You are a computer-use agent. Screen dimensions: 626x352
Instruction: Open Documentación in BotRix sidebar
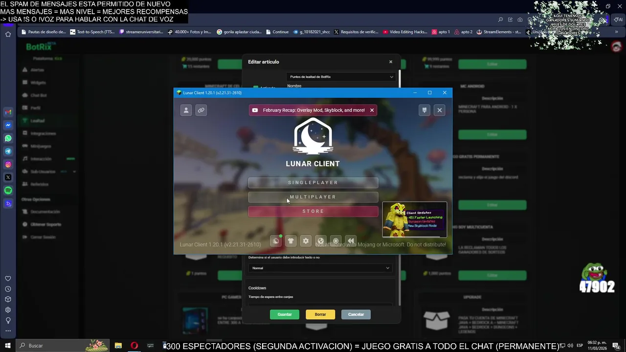[x=45, y=212]
